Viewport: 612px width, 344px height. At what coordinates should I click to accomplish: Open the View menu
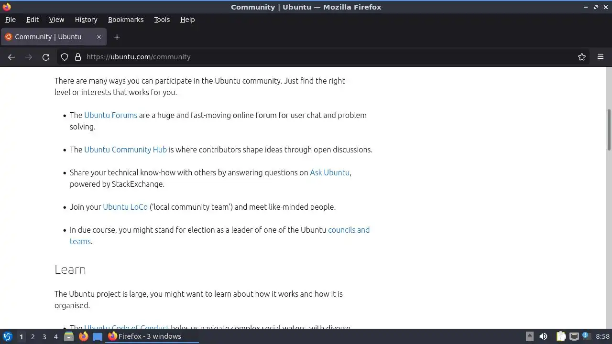(56, 20)
